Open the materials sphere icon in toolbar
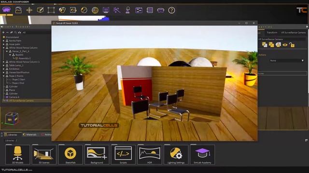Image resolution: width=309 pixels, height=173 pixels. pyautogui.click(x=62, y=10)
